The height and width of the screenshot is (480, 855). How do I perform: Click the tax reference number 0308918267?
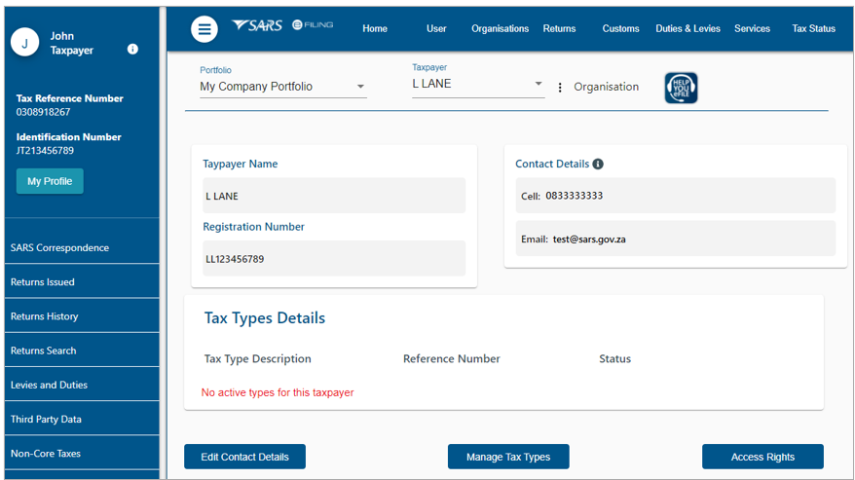click(x=43, y=112)
